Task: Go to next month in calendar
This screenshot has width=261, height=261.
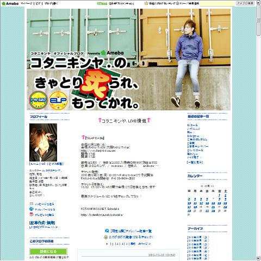Action: pos(212,186)
